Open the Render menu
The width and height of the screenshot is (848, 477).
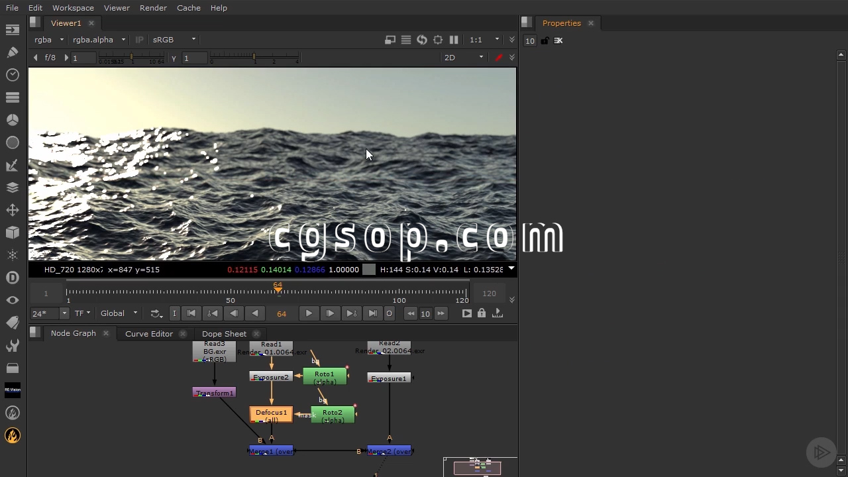(x=153, y=8)
